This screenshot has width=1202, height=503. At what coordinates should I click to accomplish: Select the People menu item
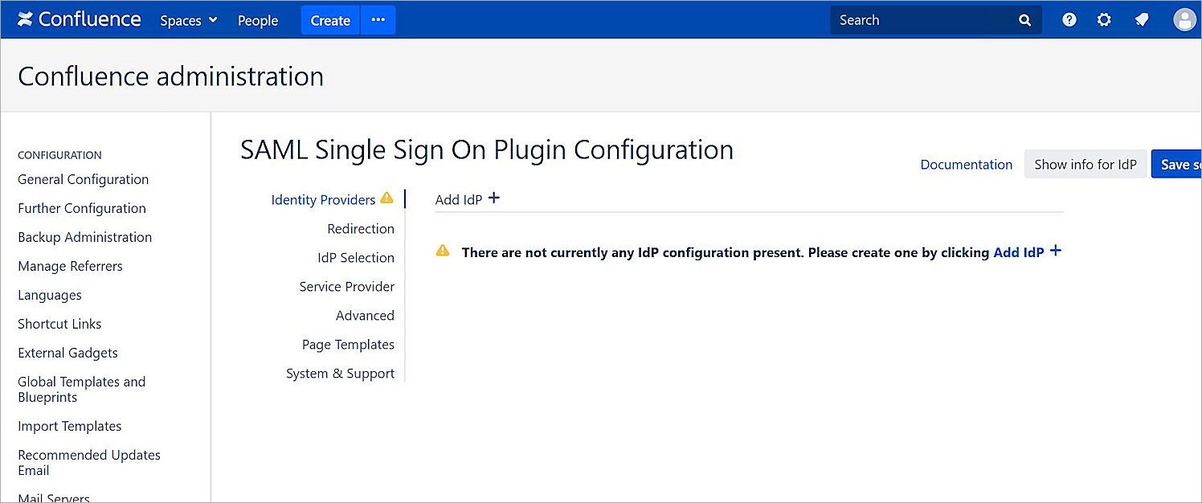tap(257, 20)
